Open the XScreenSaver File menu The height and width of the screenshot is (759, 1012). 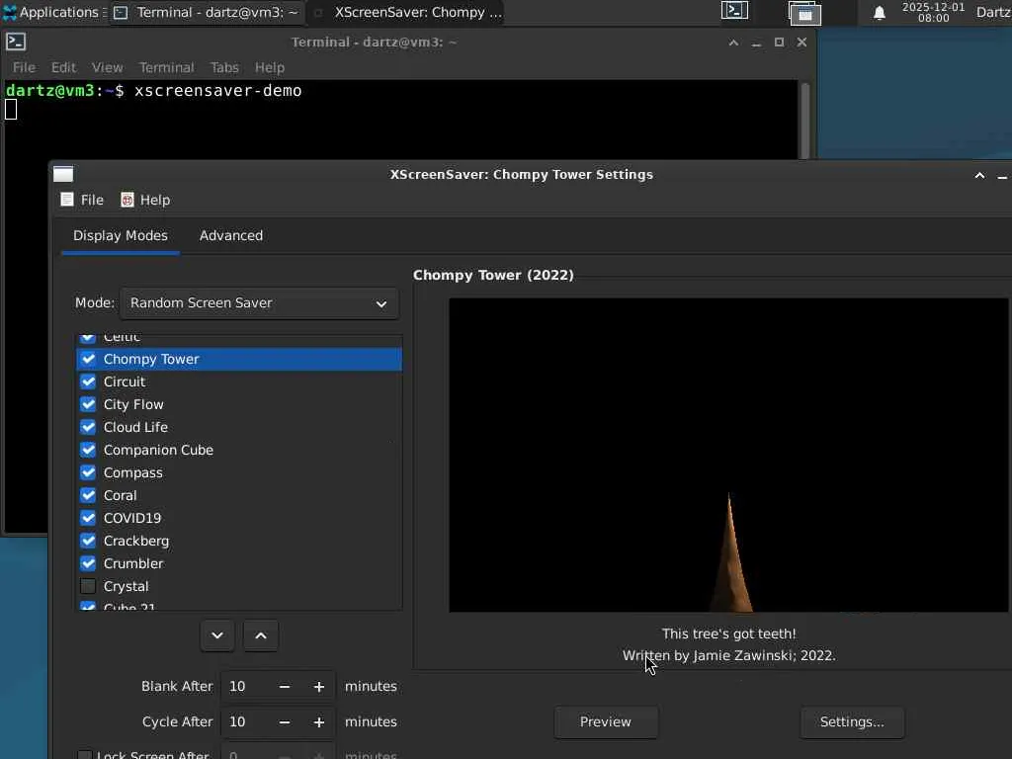pyautogui.click(x=82, y=200)
